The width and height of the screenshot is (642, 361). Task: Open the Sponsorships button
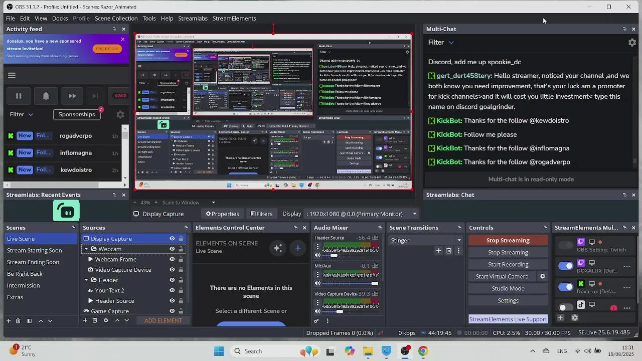tap(77, 114)
